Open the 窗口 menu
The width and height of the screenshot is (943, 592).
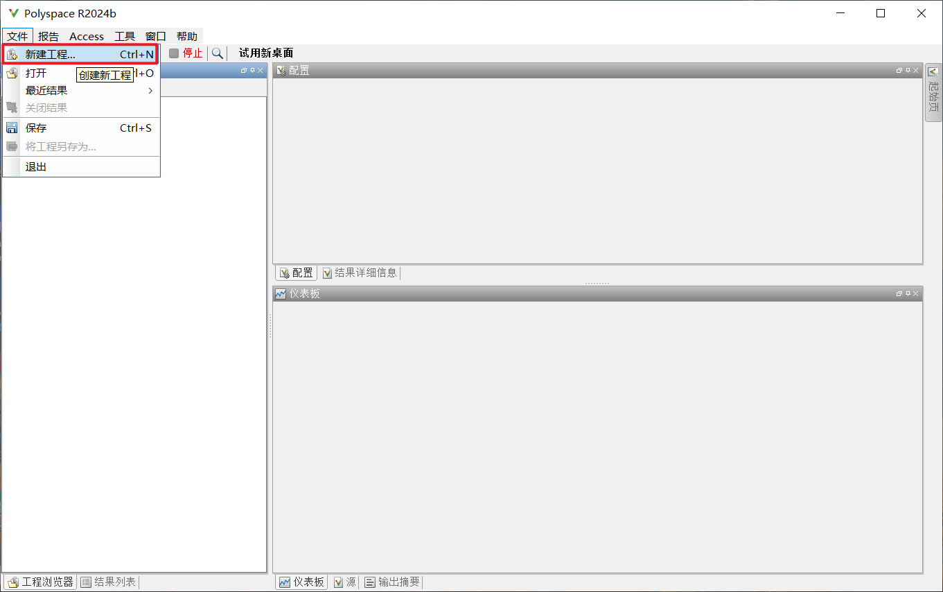[x=156, y=36]
